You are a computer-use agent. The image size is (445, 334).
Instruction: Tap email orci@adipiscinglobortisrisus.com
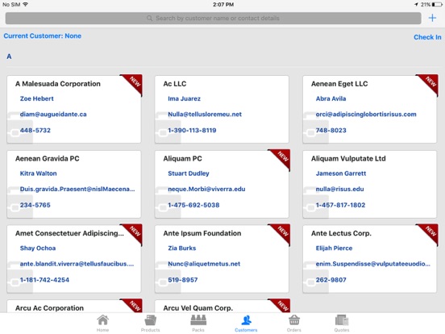point(366,115)
